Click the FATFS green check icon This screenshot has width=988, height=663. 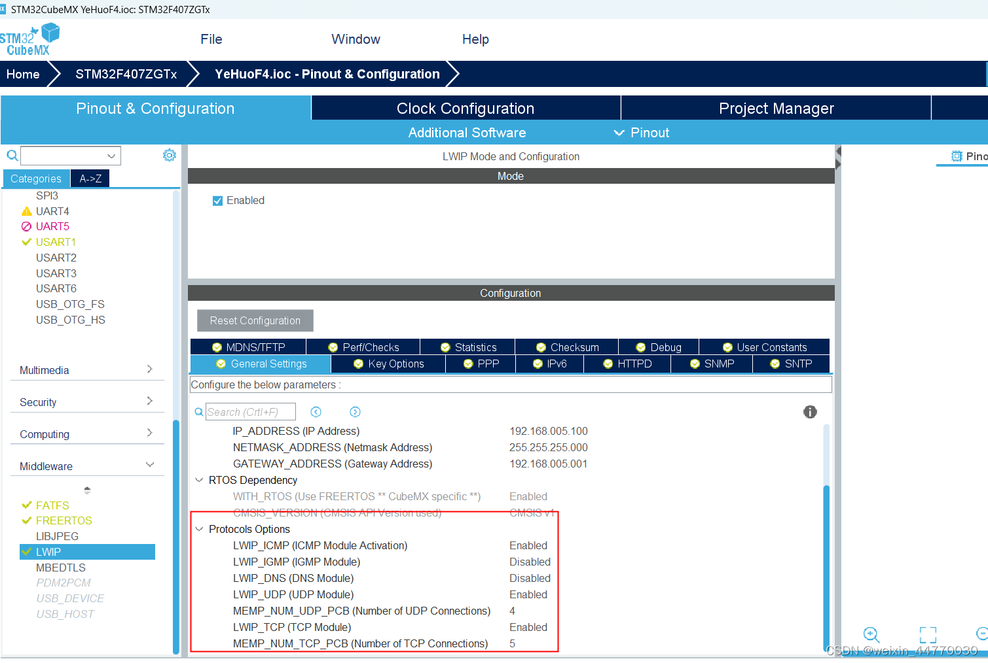27,505
